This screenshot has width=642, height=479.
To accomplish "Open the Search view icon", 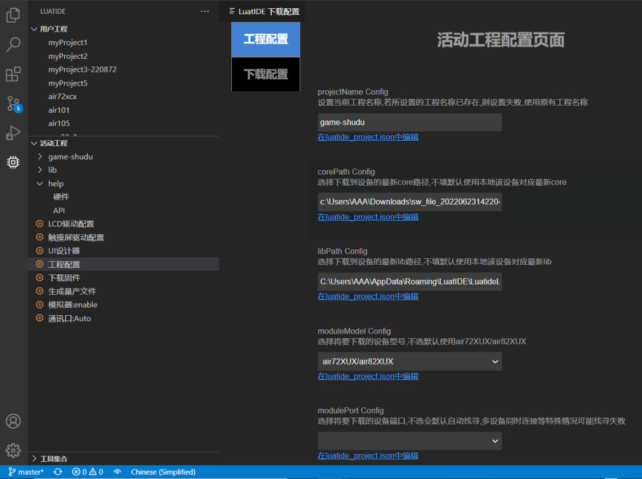I will tap(13, 44).
